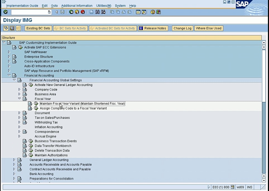Image resolution: width=269 pixels, height=191 pixels.
Task: Click status bar system info icon
Action: pos(233,187)
